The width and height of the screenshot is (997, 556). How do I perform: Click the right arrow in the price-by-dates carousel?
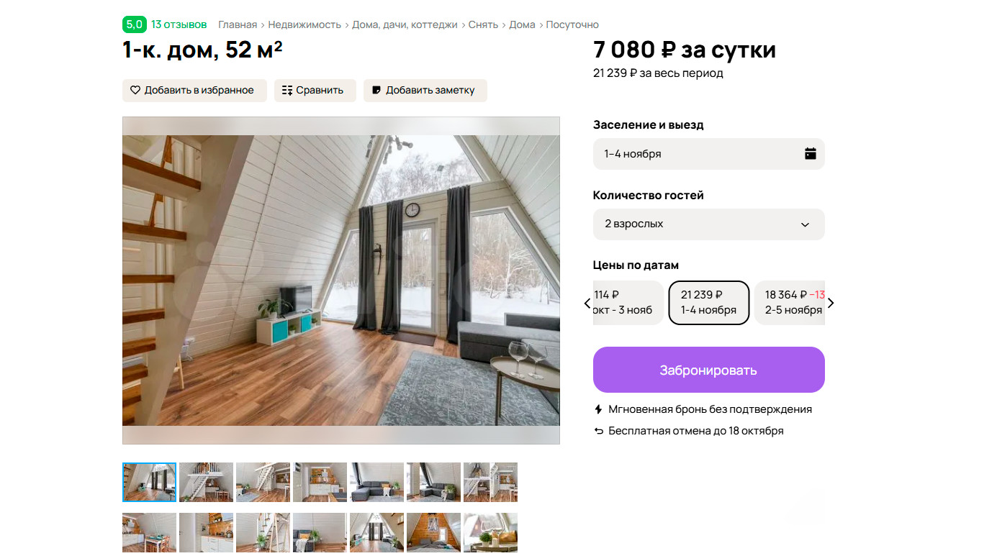point(831,303)
